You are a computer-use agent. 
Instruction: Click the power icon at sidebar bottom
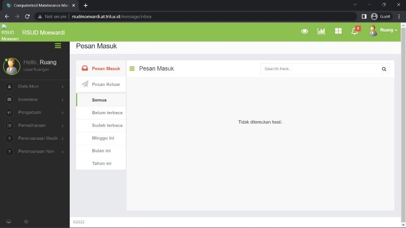26,222
